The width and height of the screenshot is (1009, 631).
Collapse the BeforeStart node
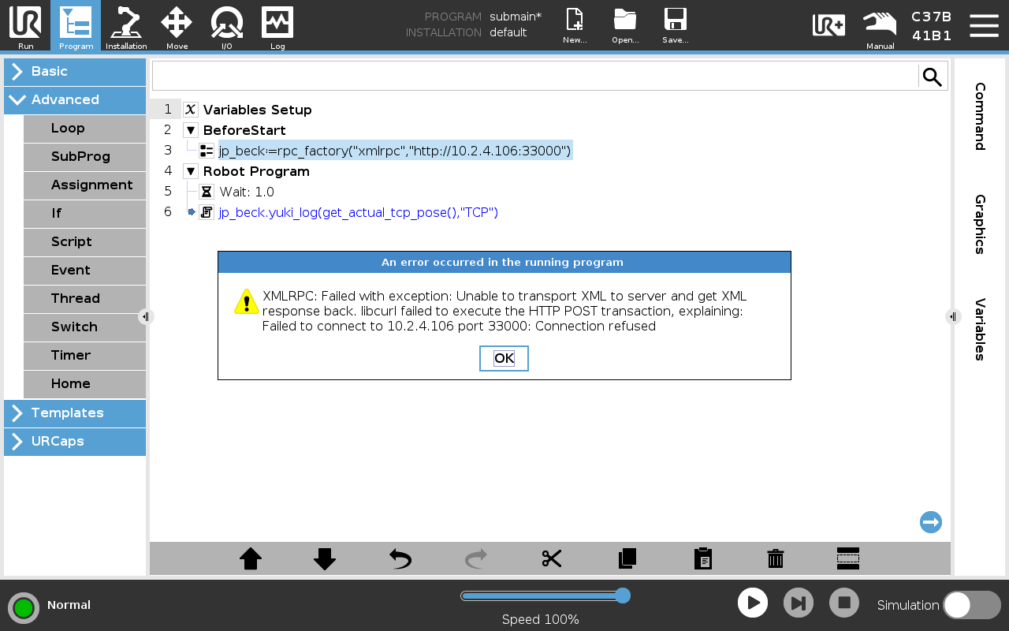[x=190, y=129]
